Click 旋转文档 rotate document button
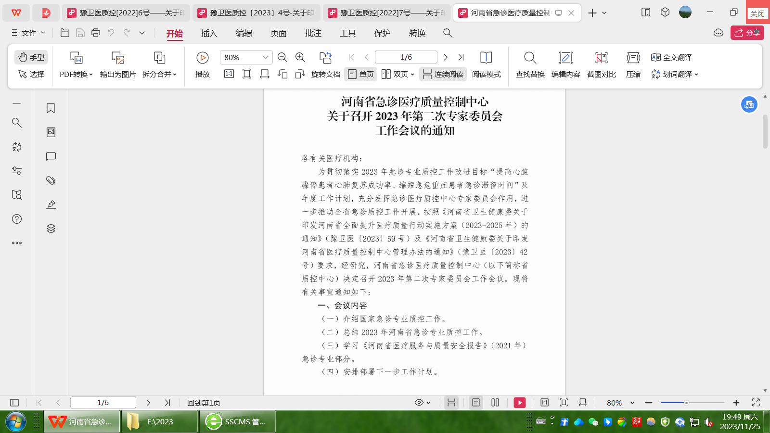770x433 pixels. coord(326,65)
